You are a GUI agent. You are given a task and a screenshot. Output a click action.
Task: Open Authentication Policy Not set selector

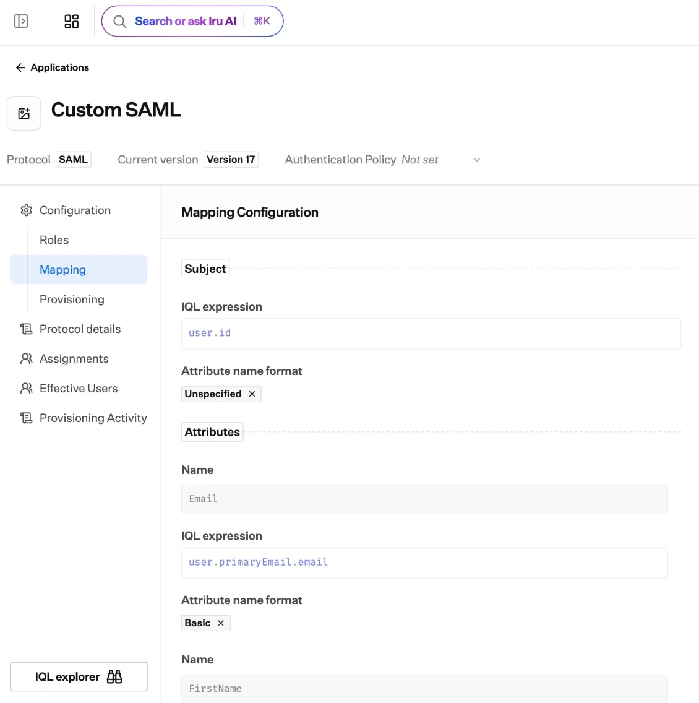441,160
